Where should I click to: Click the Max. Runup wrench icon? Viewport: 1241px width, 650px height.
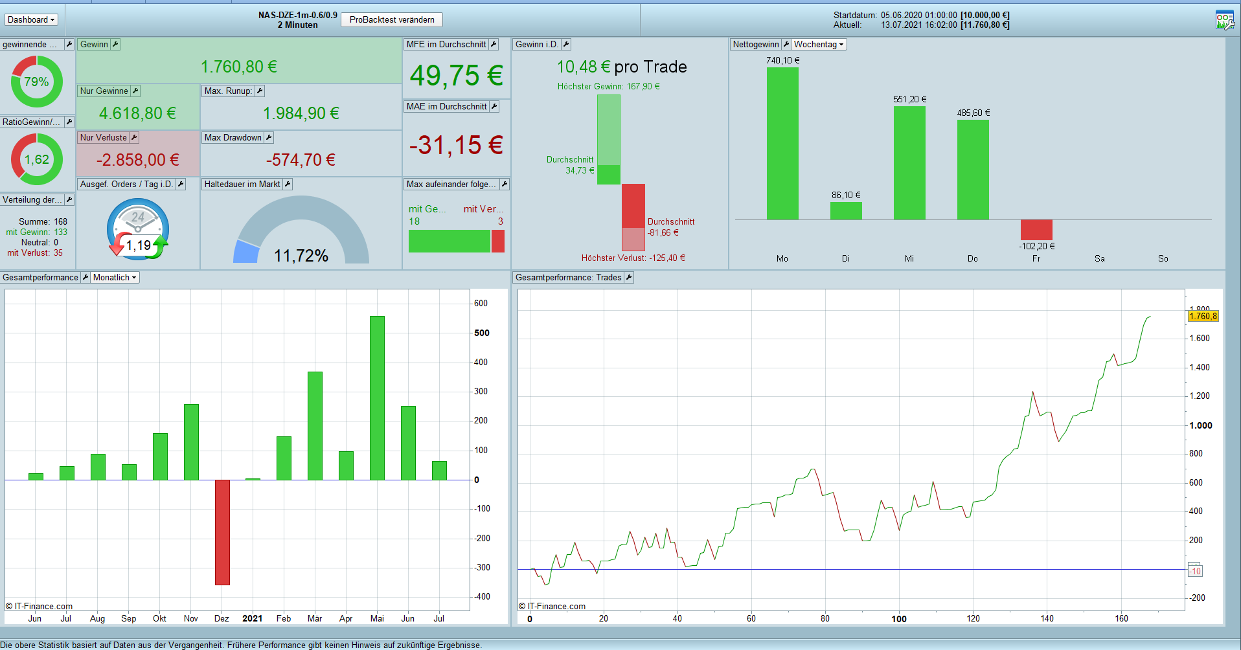click(x=260, y=91)
